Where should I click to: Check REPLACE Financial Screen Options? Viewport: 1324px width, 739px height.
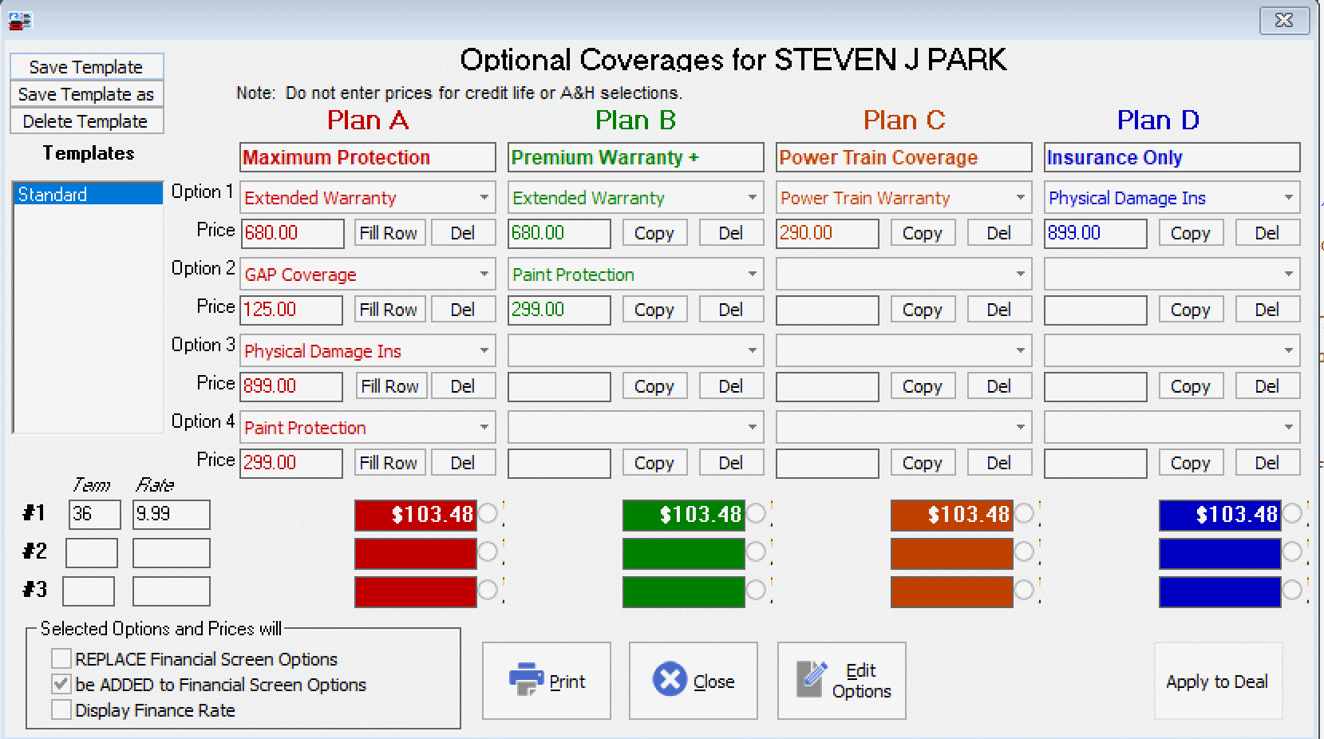pos(61,658)
